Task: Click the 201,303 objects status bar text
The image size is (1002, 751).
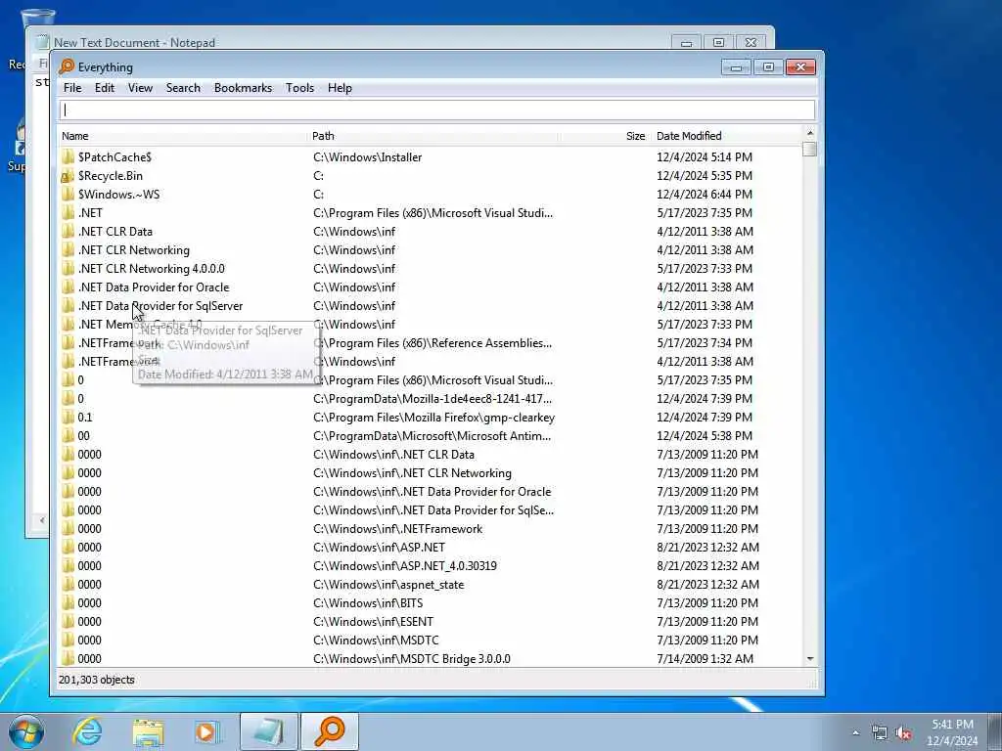Action: click(97, 680)
